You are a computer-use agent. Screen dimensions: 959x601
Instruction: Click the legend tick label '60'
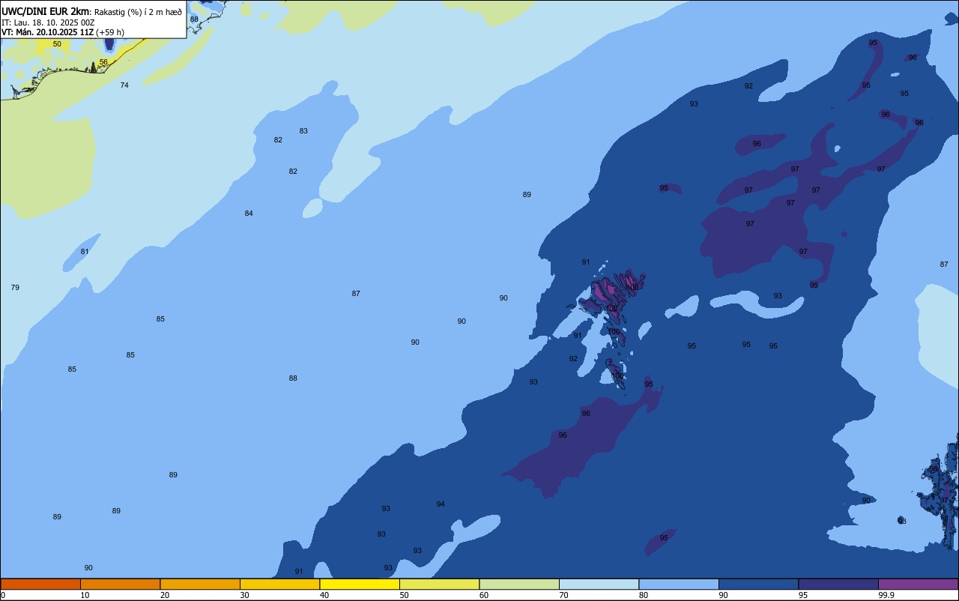click(x=484, y=595)
